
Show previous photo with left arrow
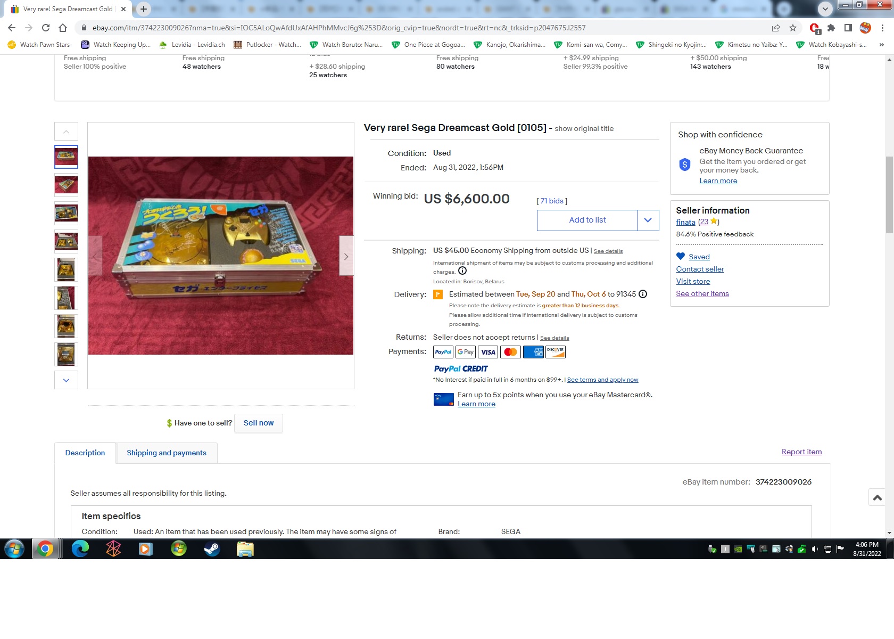[95, 256]
